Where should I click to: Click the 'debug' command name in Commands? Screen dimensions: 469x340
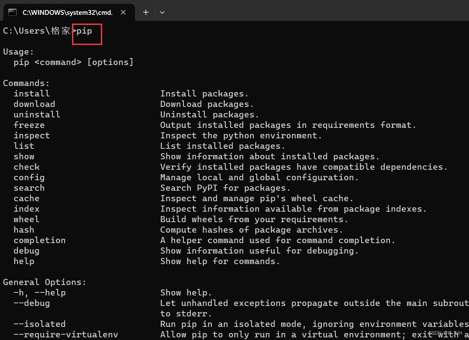pyautogui.click(x=27, y=251)
